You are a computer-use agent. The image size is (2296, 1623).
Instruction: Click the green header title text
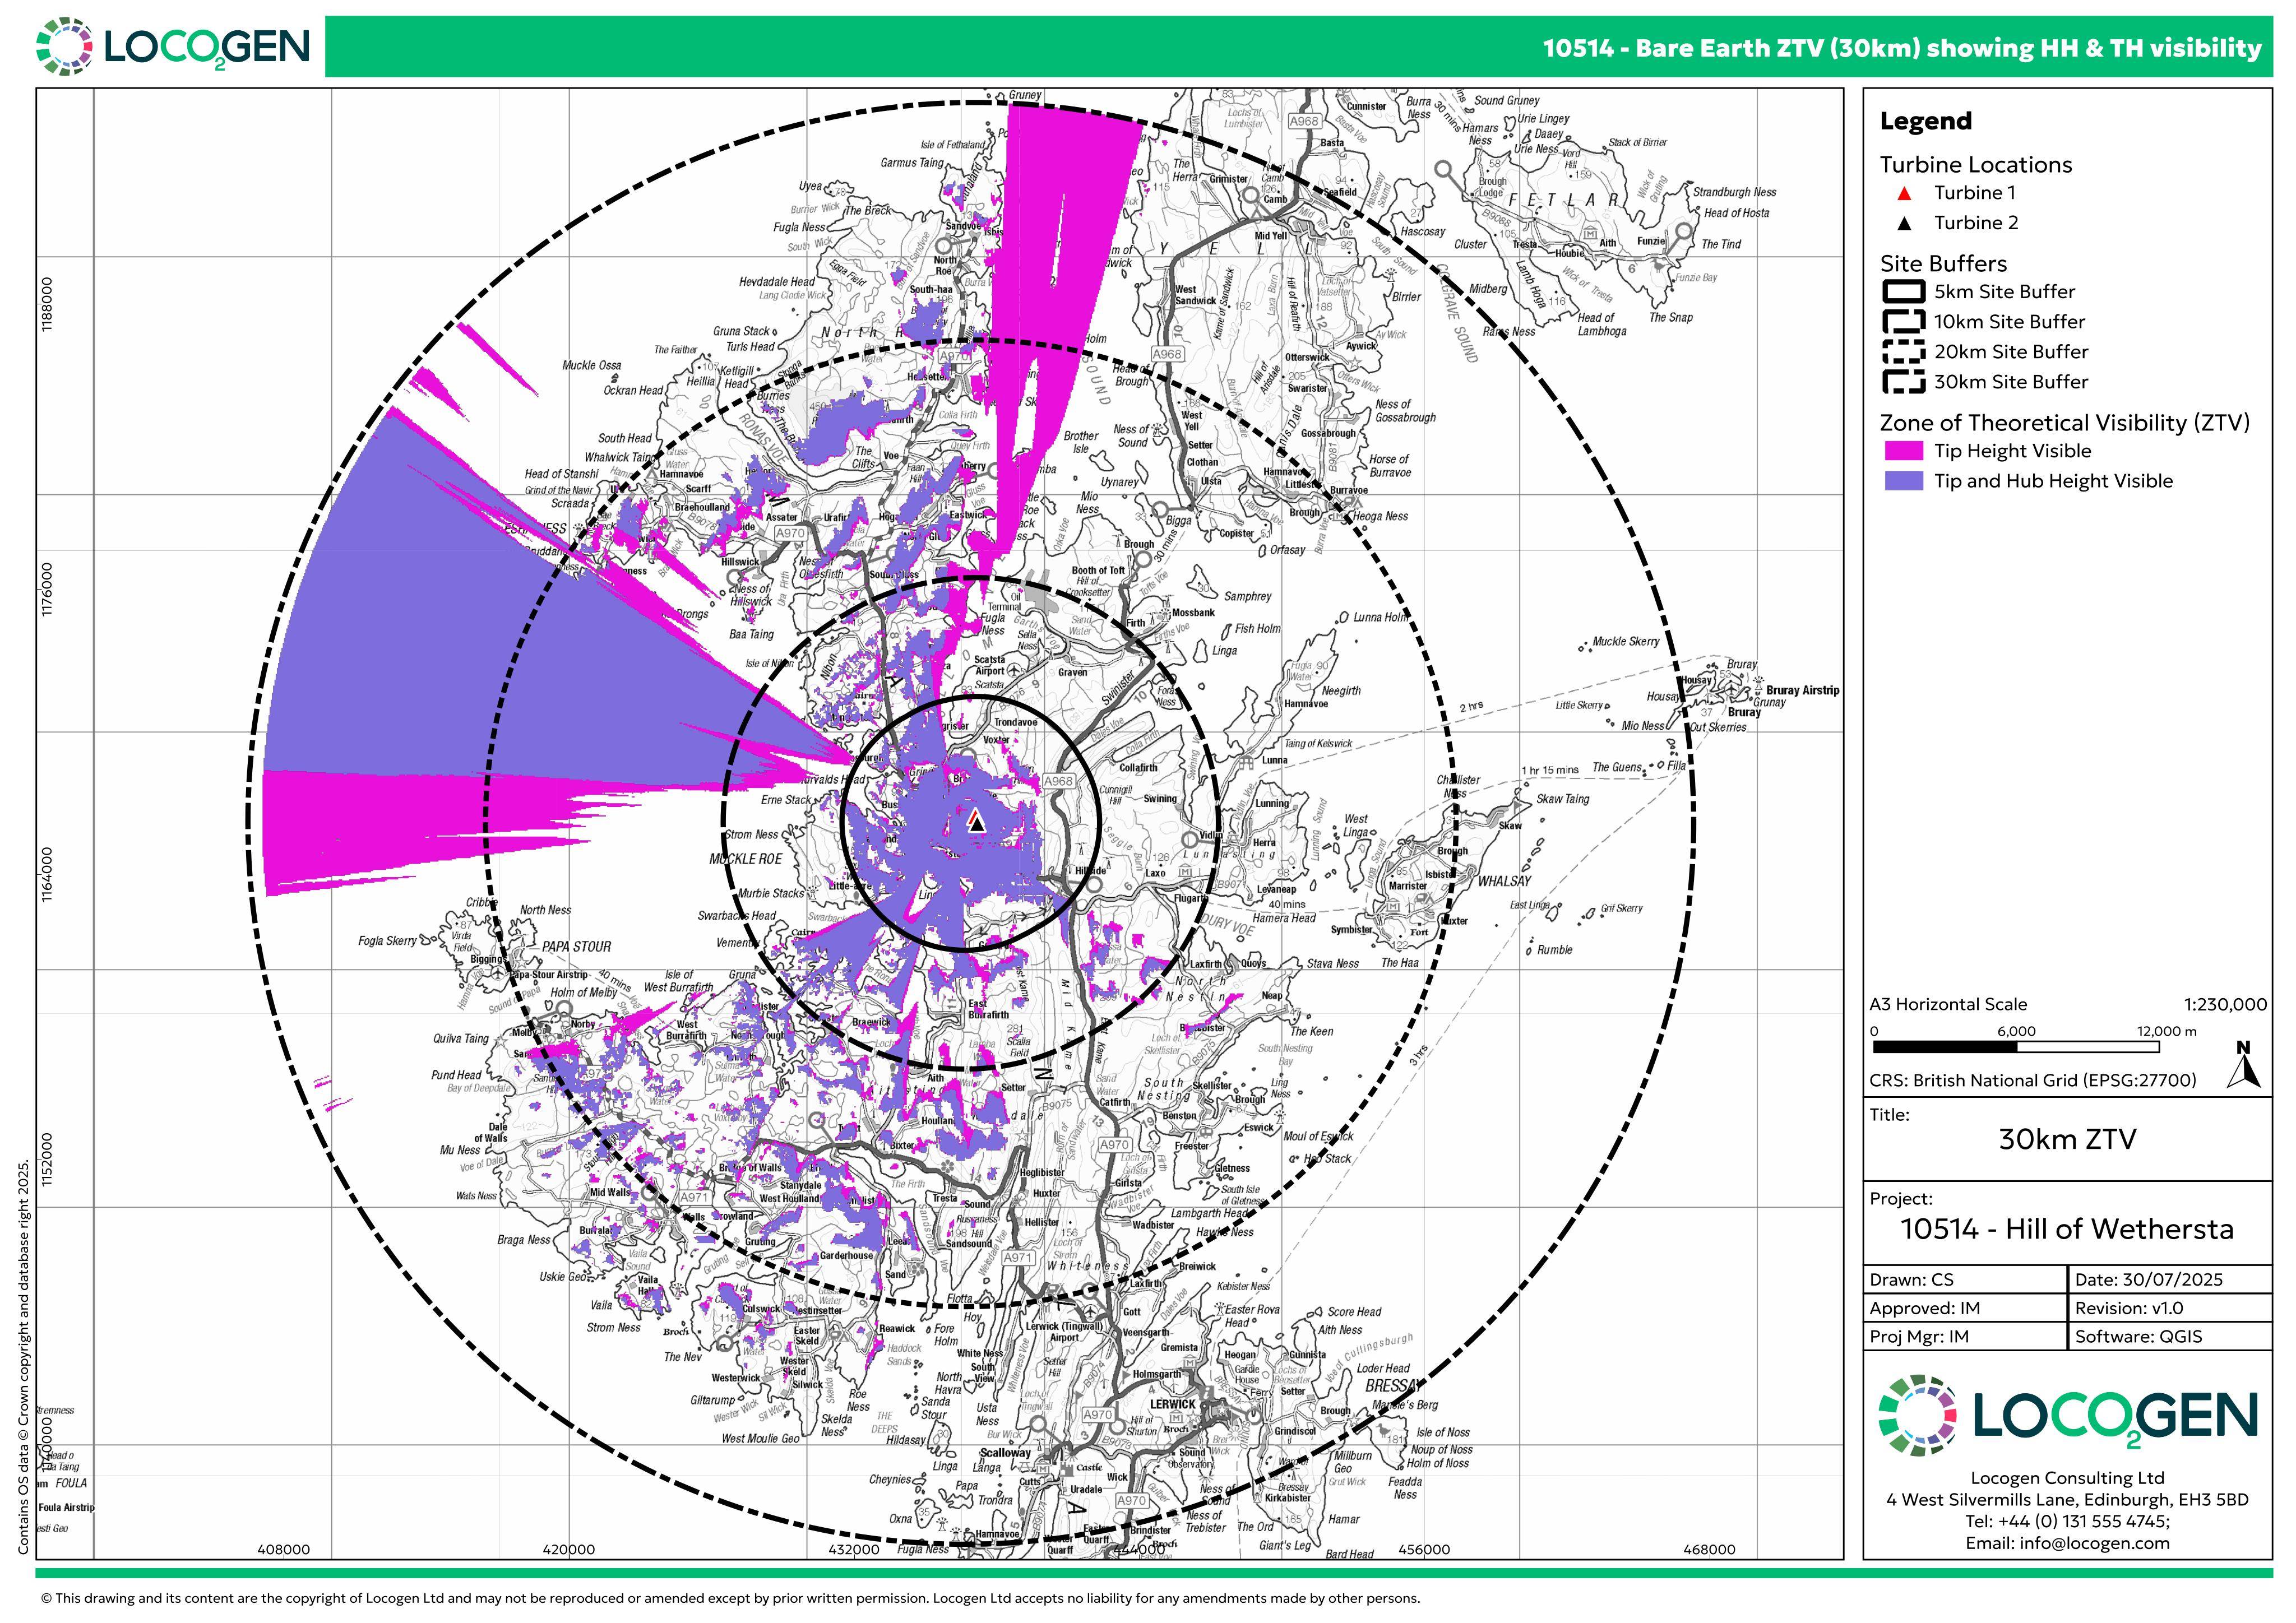(1902, 48)
